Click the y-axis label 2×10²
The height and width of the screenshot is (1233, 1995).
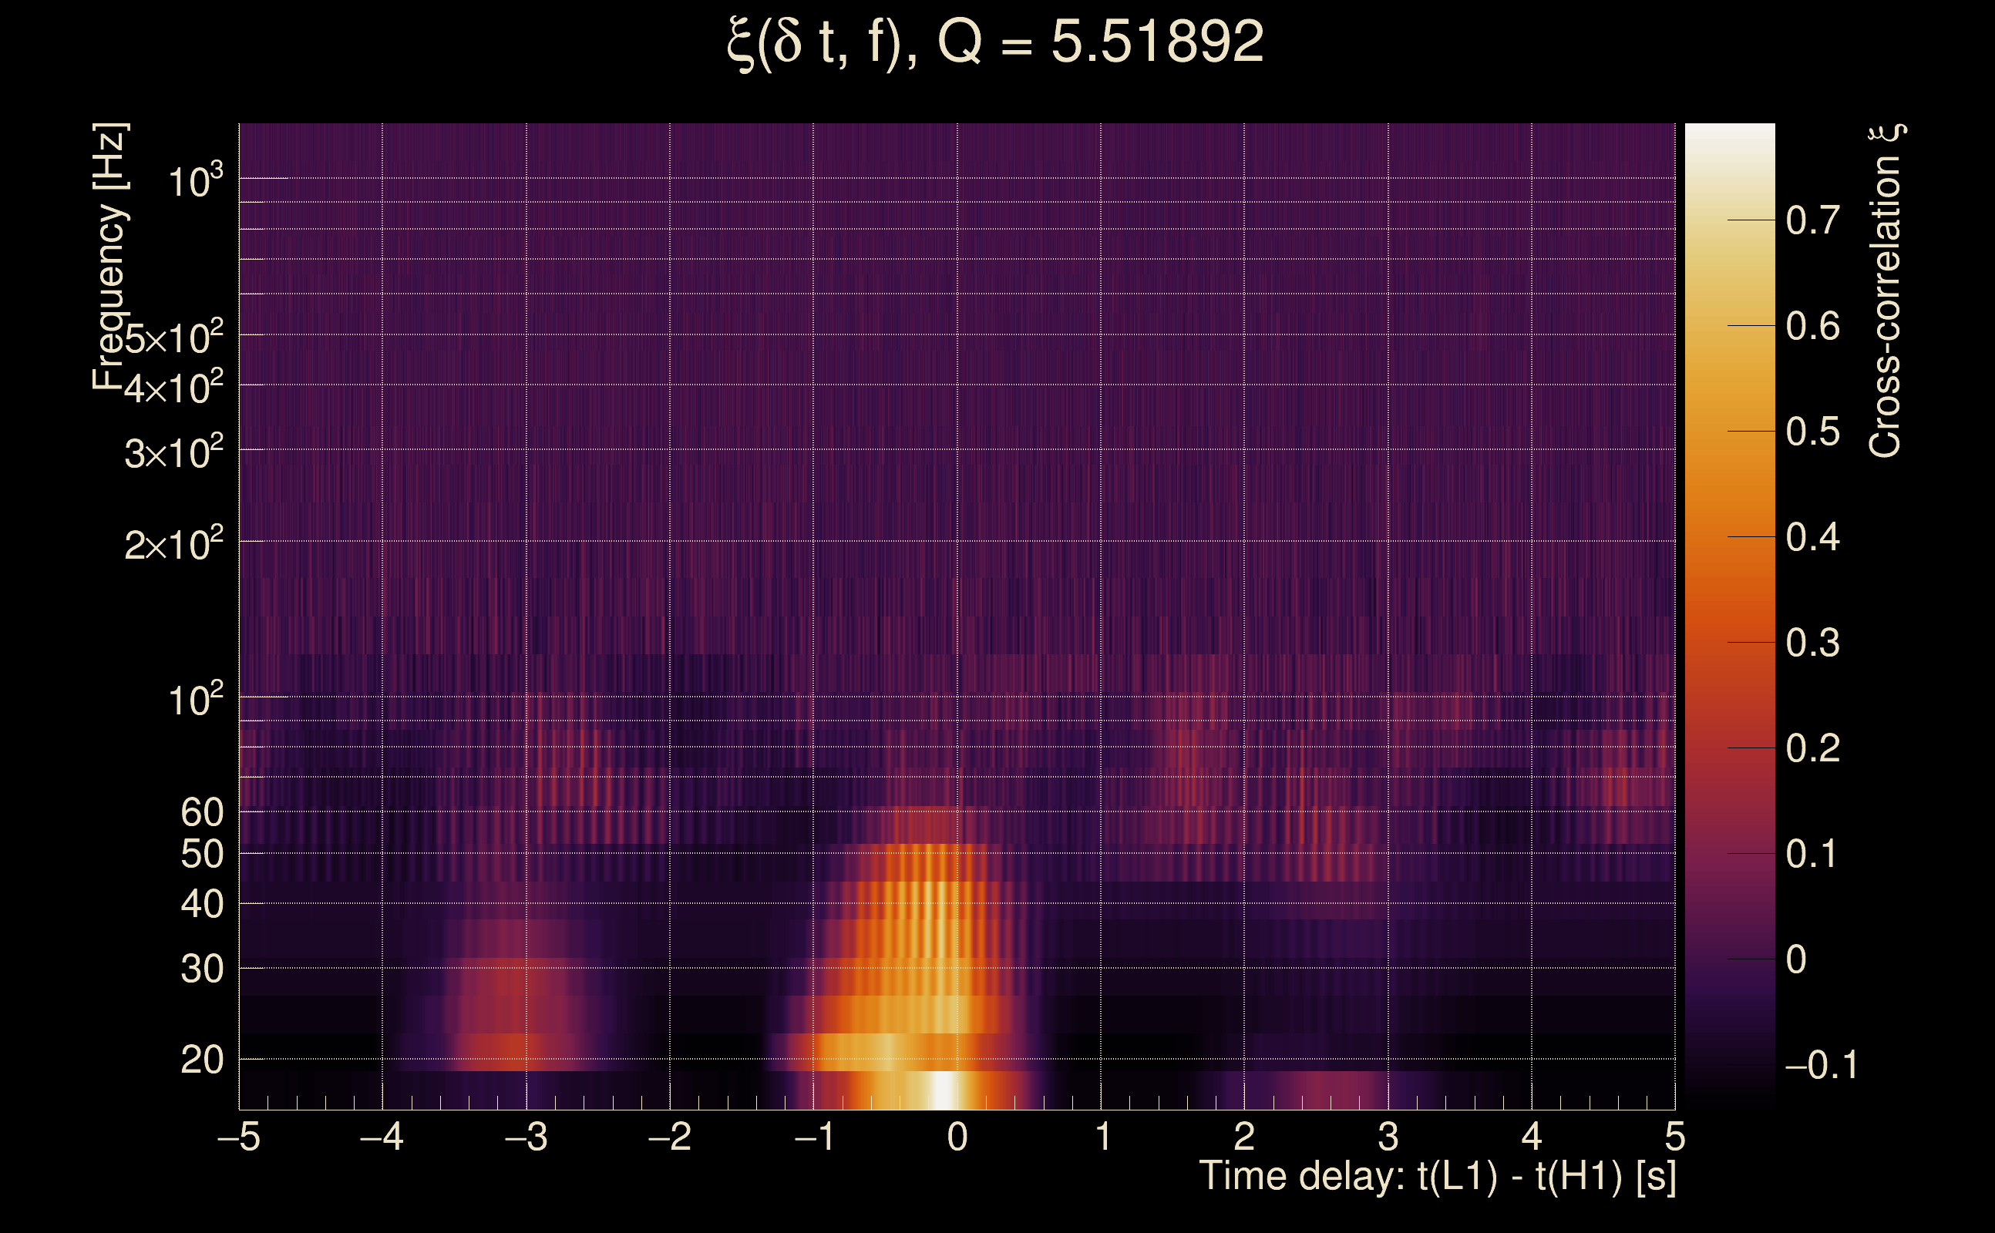click(x=173, y=544)
